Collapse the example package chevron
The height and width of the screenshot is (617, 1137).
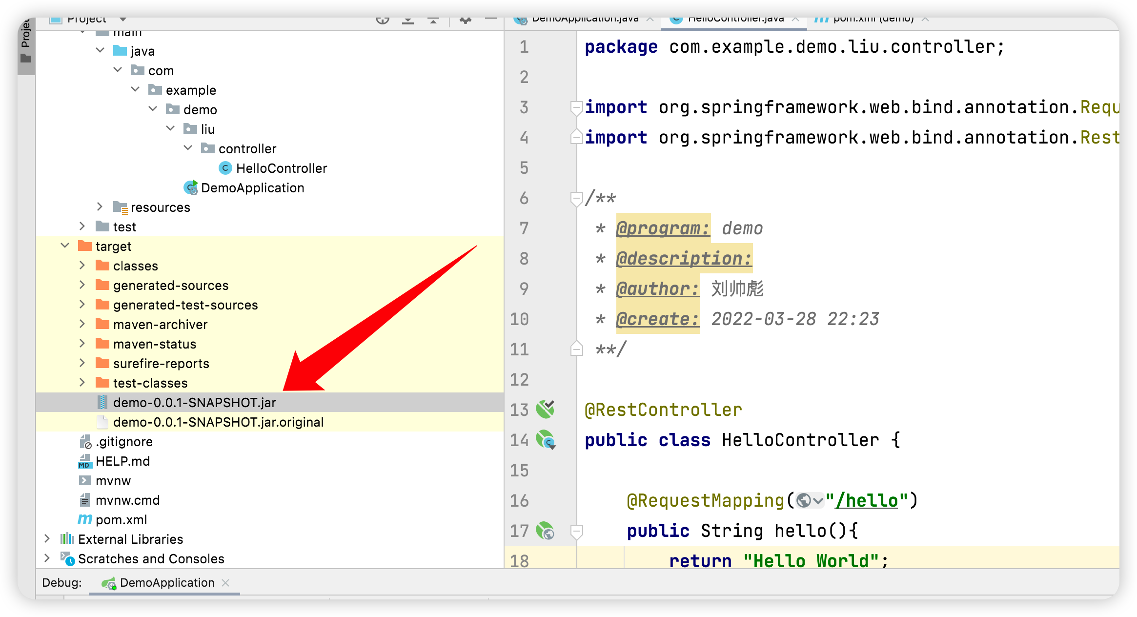[136, 89]
